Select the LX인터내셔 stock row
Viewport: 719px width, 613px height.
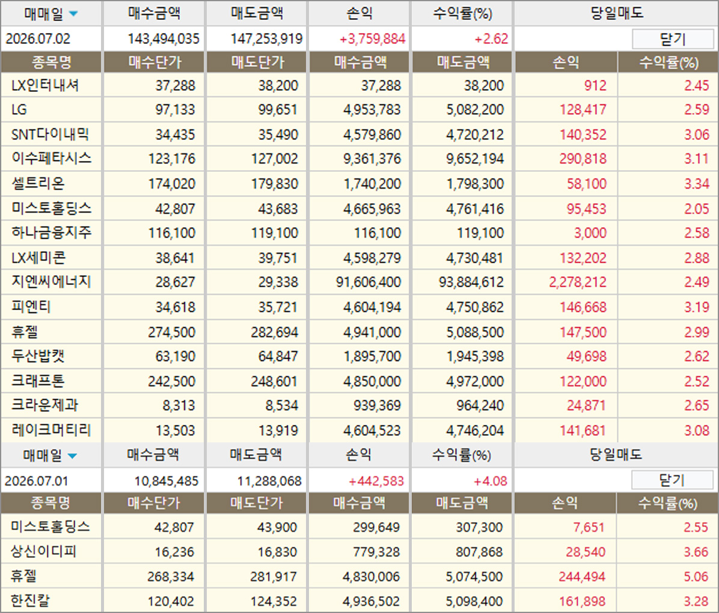click(359, 85)
